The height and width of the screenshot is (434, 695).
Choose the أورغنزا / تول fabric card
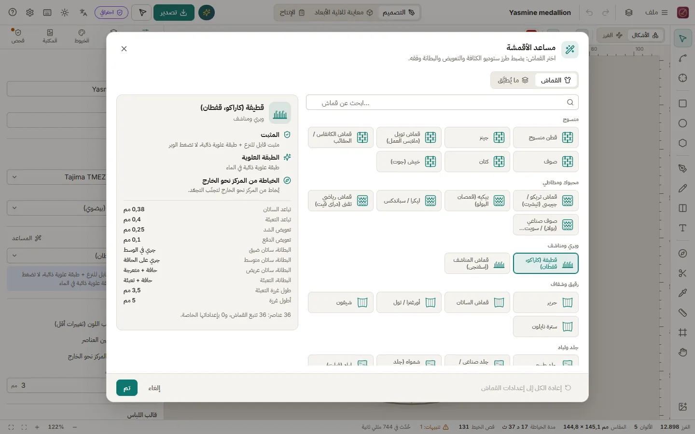click(409, 302)
